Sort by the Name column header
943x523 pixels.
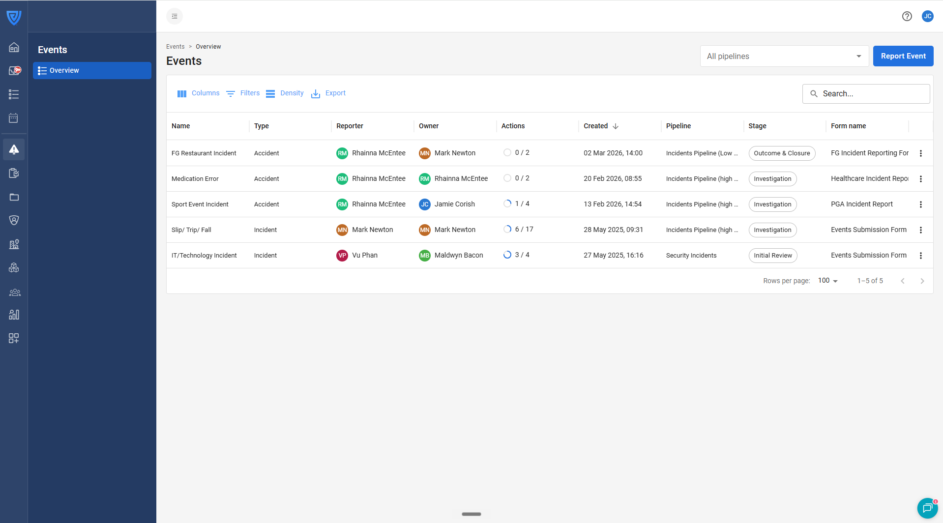click(181, 126)
